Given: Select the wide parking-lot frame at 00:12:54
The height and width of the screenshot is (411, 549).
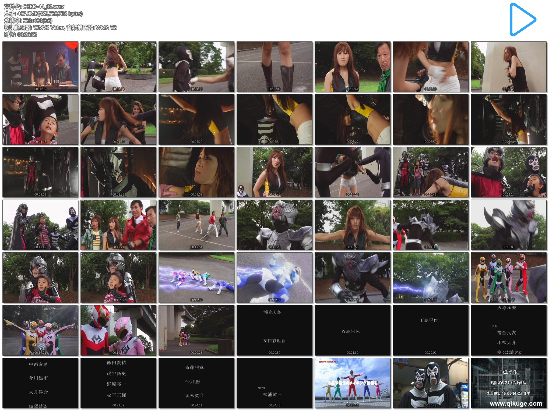Looking at the screenshot, I should coord(196,225).
